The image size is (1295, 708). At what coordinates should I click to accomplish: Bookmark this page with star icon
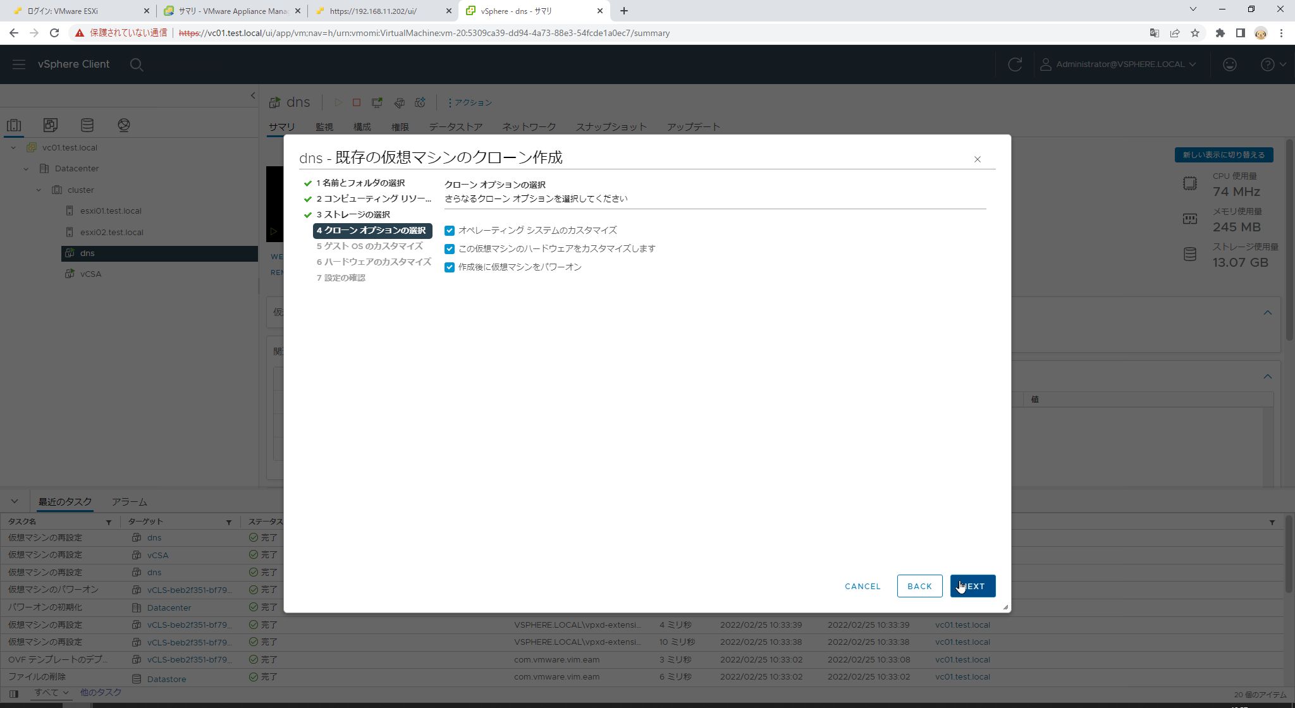tap(1195, 33)
